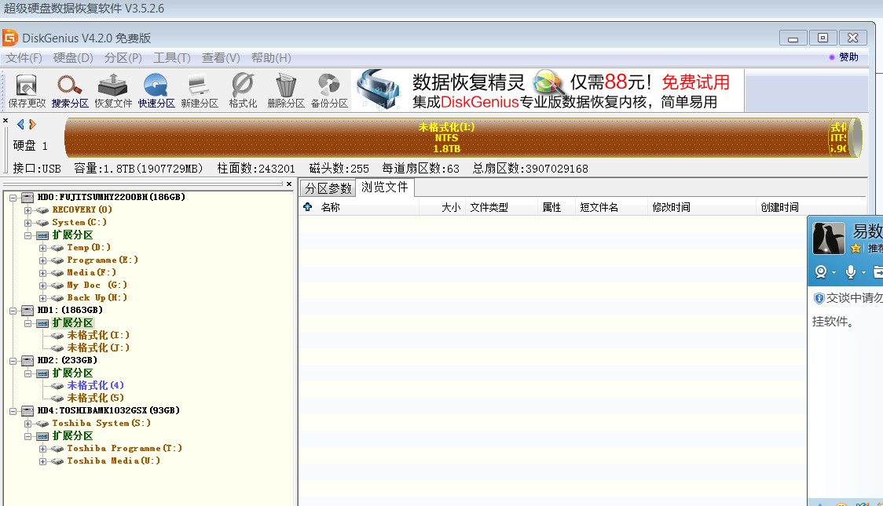Select 未格式化(4) under HD2
Screen dimensions: 883x506
click(95, 385)
